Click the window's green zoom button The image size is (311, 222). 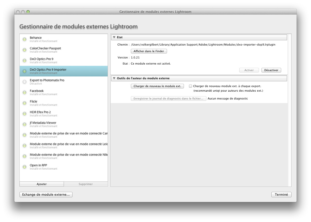pos(28,12)
